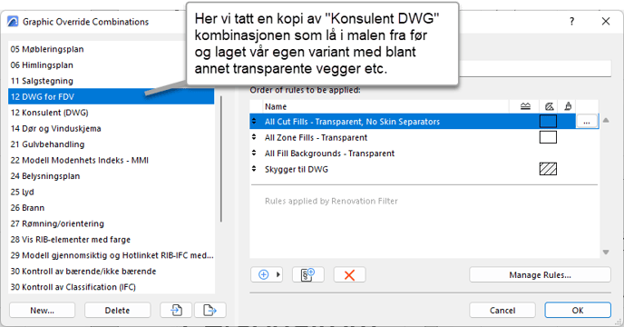Click the add rule plus icon
Screen dimensions: 624x327
point(263,274)
